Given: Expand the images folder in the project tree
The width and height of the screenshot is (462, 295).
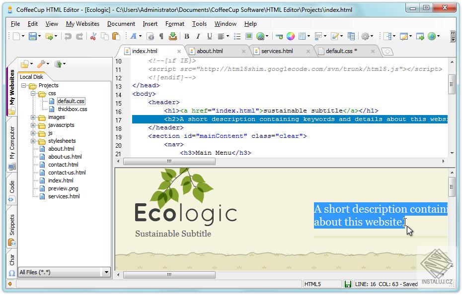Looking at the screenshot, I should 33,117.
